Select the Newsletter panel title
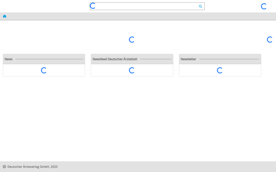The image size is (276, 172). (x=188, y=59)
